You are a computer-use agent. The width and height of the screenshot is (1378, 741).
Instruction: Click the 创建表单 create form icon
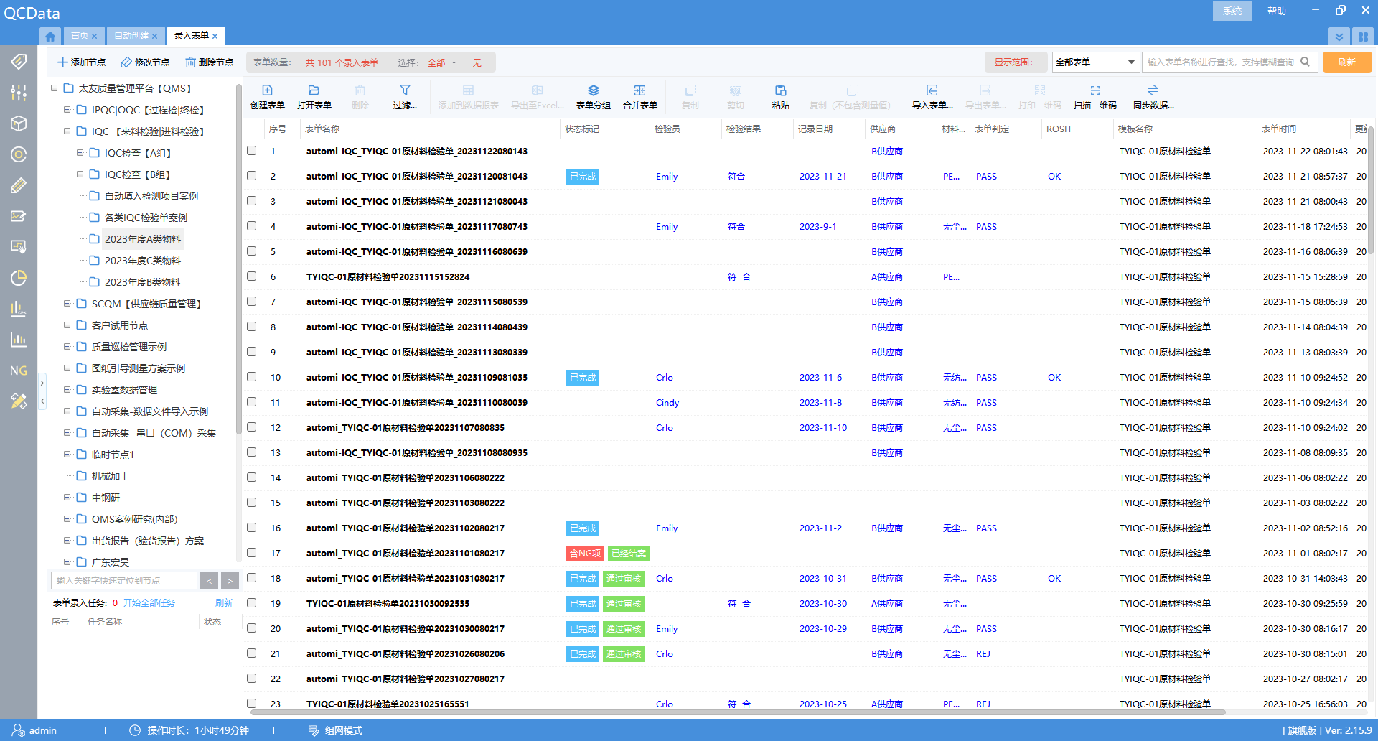(267, 90)
